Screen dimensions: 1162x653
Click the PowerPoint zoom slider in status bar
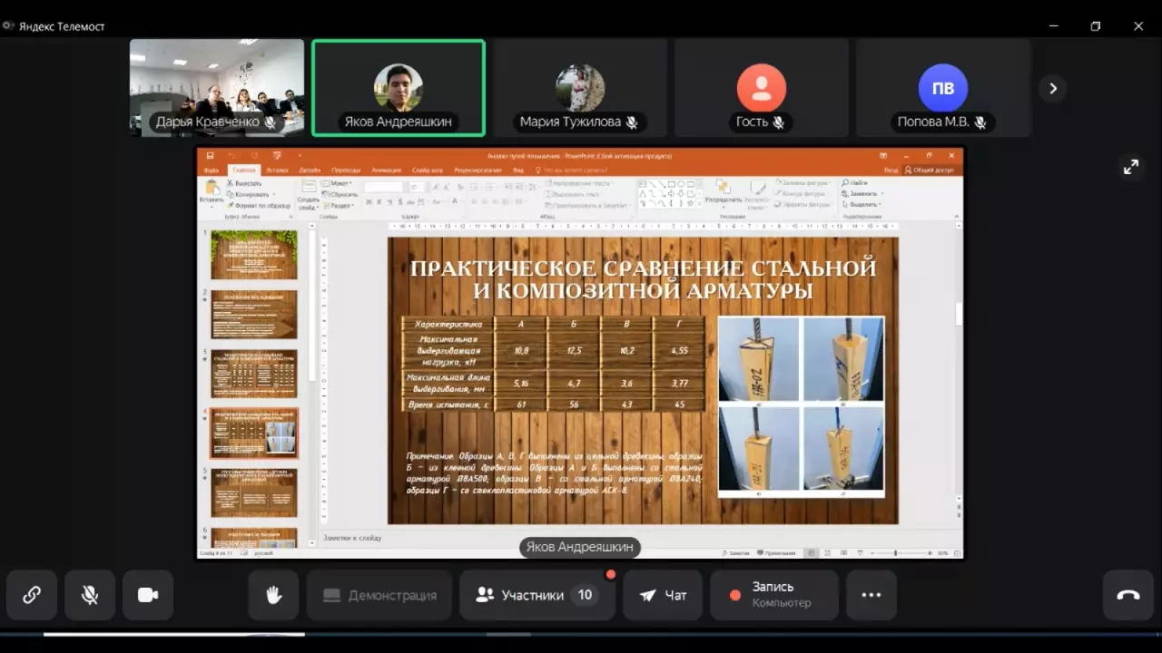tap(896, 552)
